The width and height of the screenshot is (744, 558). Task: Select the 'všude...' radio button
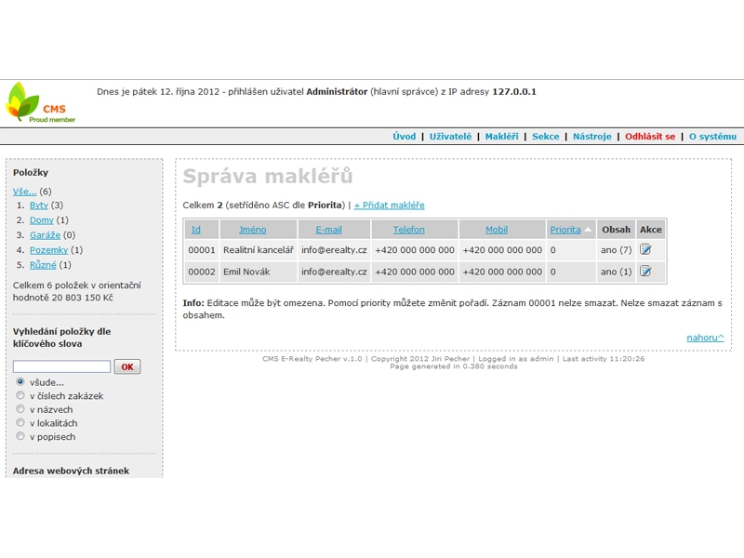coord(20,382)
